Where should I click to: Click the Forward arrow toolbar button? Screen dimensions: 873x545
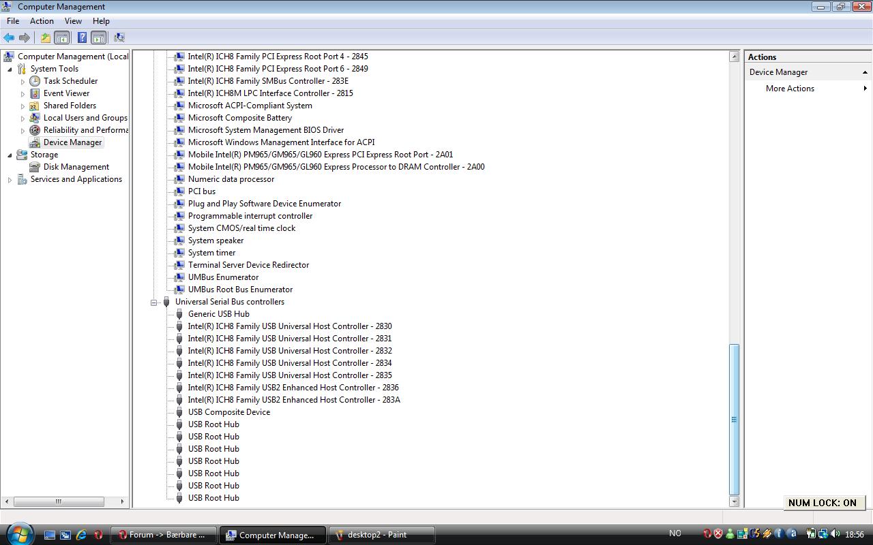click(x=25, y=38)
